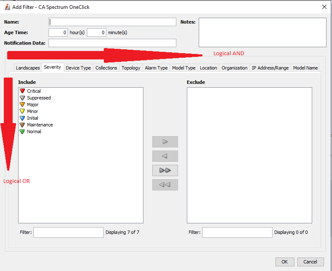Select Normal in the Include list

pyautogui.click(x=34, y=131)
